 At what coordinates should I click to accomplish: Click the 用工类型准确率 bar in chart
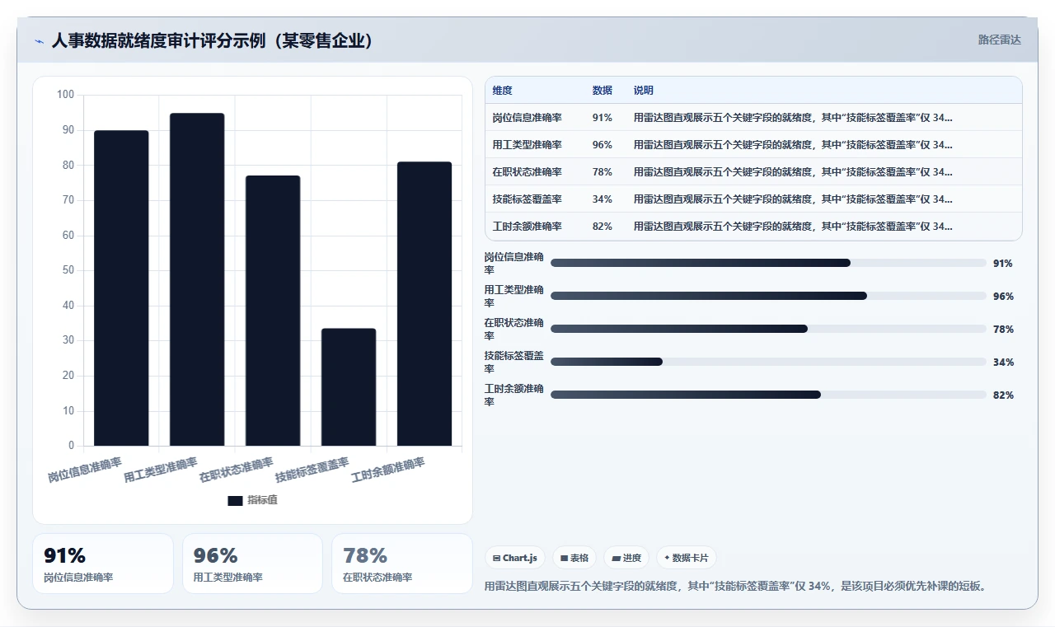click(197, 279)
